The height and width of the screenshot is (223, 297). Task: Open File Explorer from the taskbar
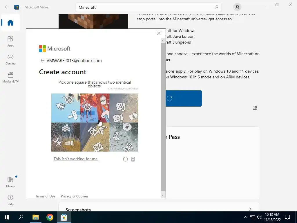[35, 217]
